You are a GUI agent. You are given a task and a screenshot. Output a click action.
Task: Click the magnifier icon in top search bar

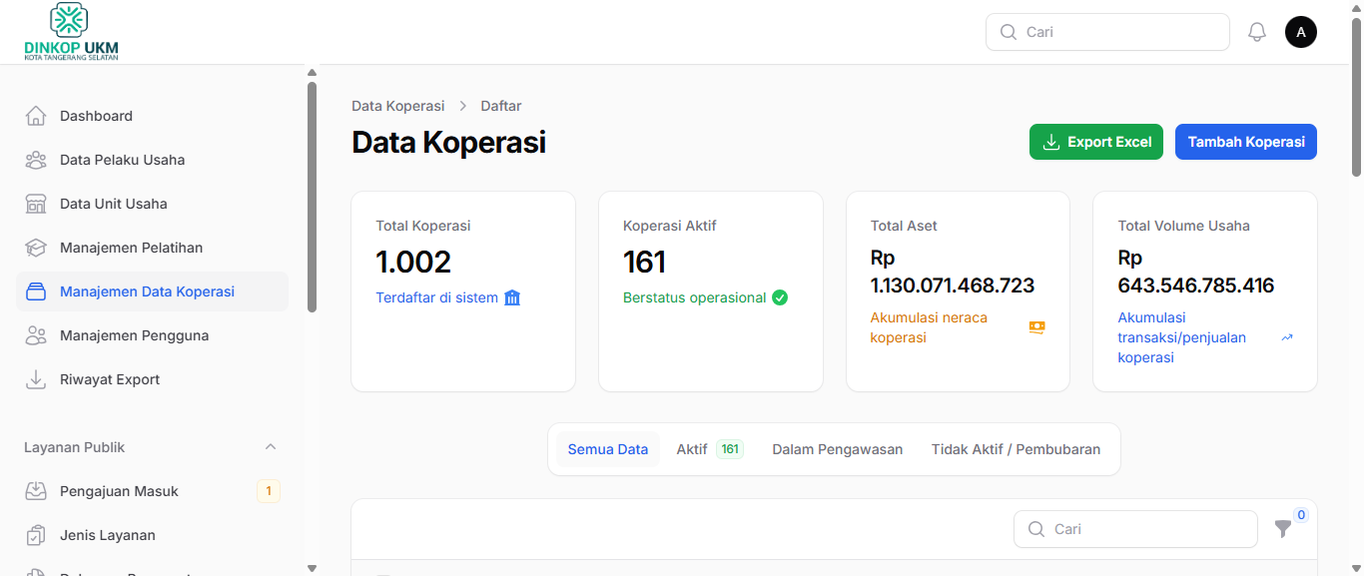click(x=1008, y=32)
